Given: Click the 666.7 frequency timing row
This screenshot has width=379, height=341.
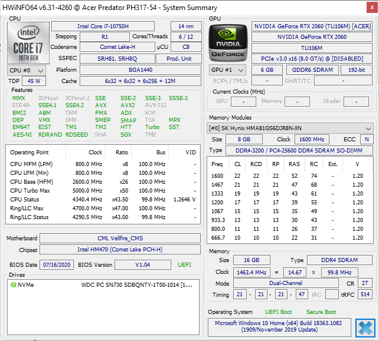Looking at the screenshot, I should (x=290, y=238).
